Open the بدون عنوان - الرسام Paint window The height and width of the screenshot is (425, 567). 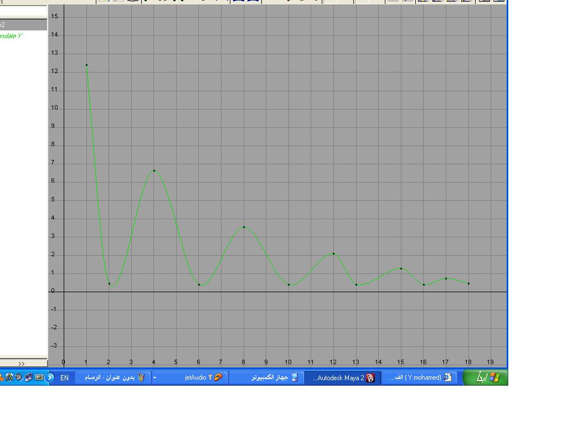click(112, 377)
